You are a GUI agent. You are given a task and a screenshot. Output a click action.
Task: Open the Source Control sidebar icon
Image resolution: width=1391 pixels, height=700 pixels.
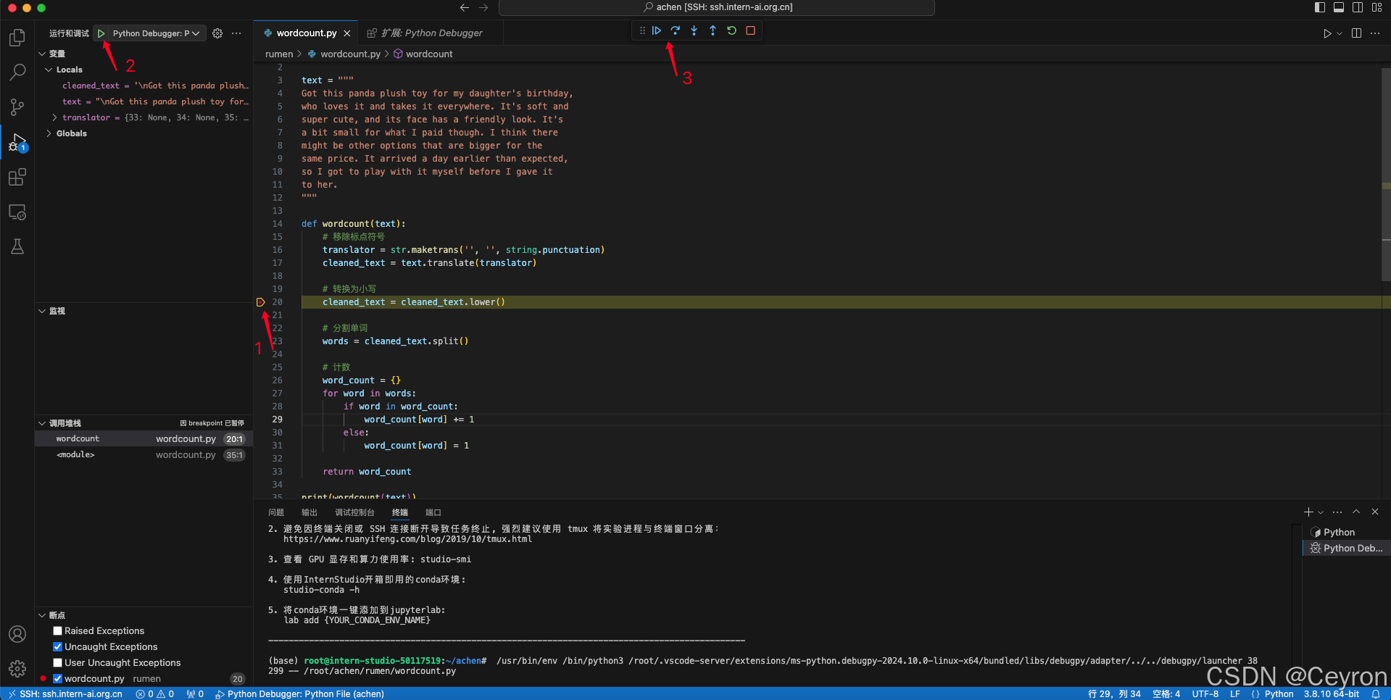[17, 107]
